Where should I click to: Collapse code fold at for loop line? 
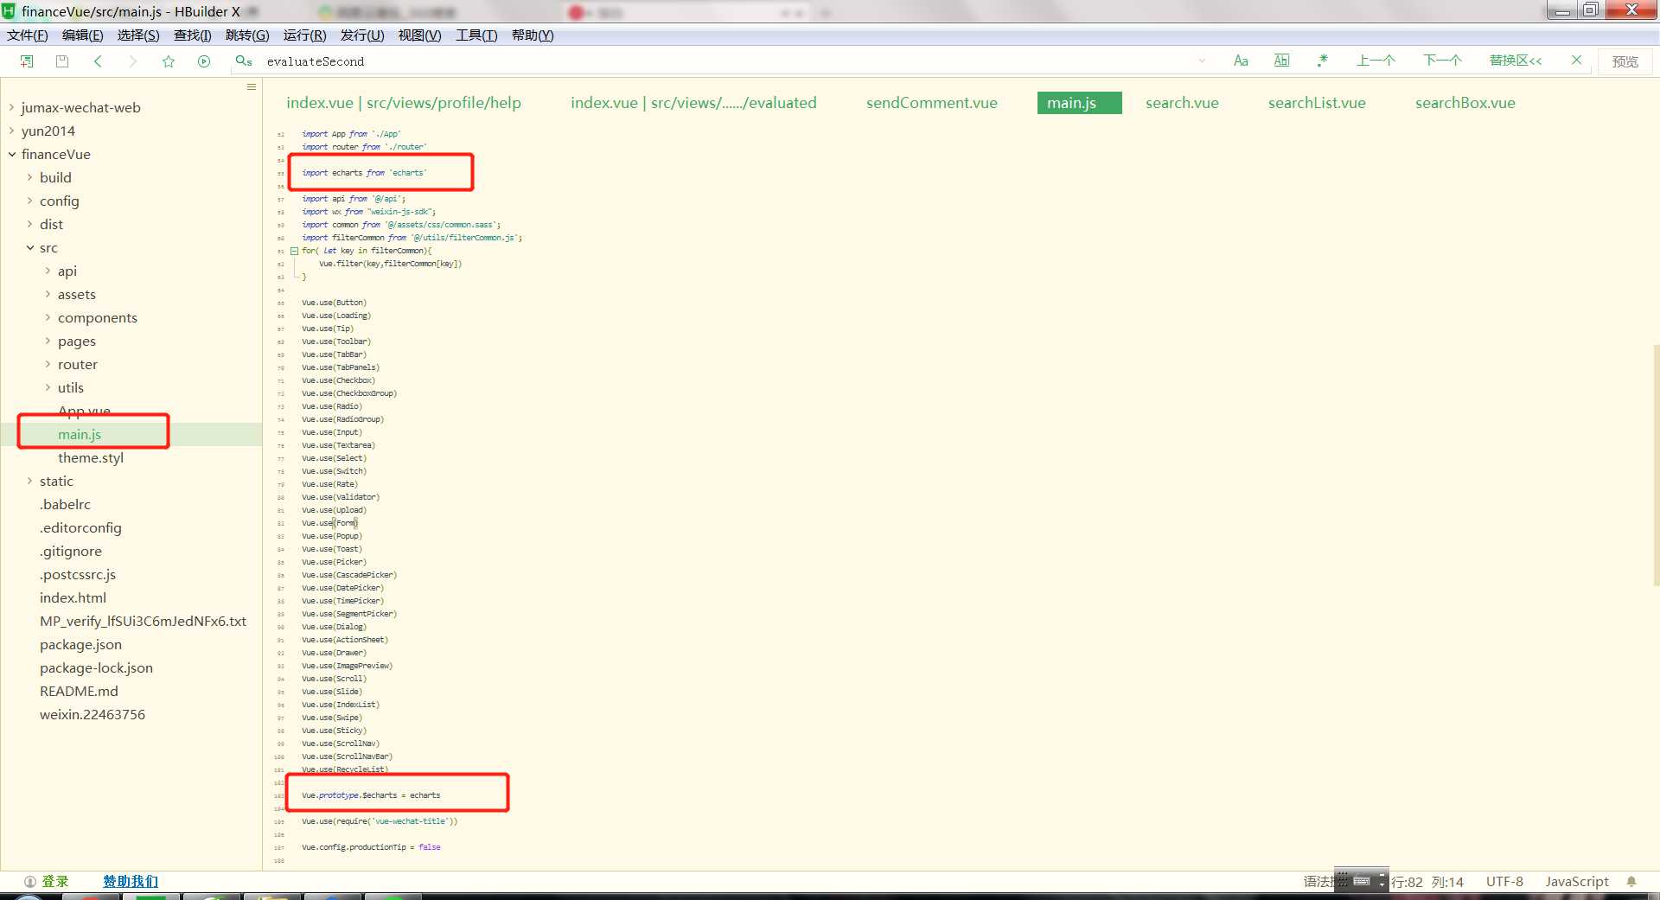click(x=294, y=251)
